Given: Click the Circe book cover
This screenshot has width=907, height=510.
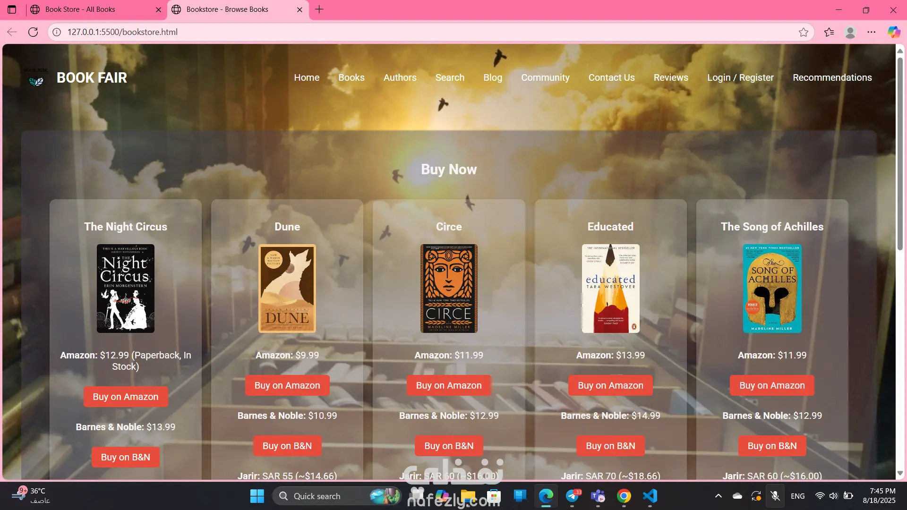Looking at the screenshot, I should coord(449,289).
